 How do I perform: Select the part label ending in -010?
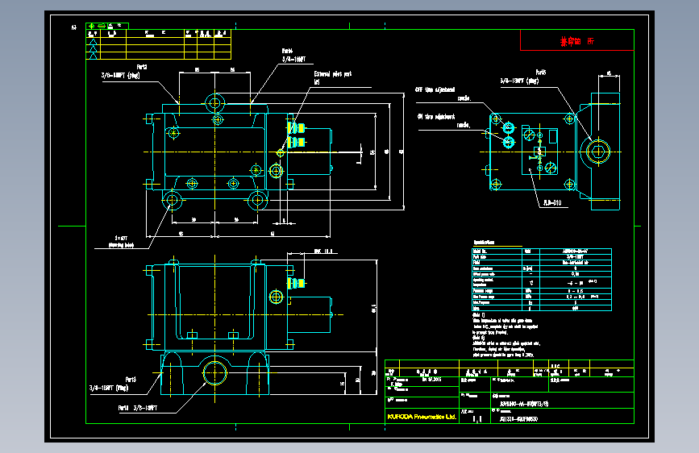coord(552,203)
